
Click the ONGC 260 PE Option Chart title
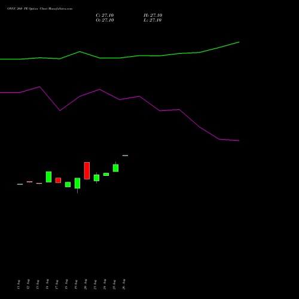pyautogui.click(x=39, y=9)
